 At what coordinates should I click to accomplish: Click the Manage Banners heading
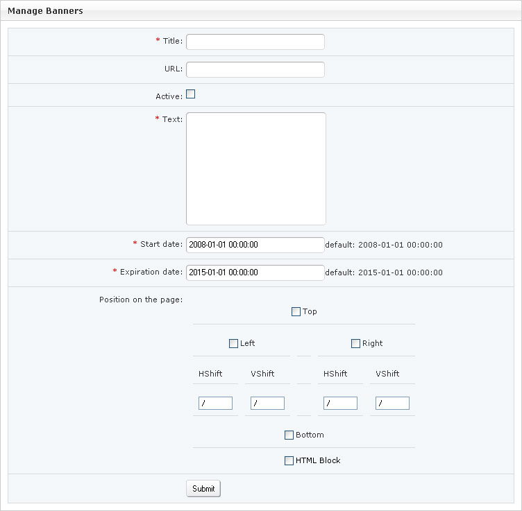coord(45,11)
